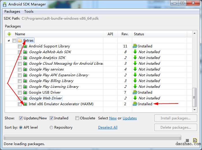This screenshot has height=150, width=202.
Task: Check the Google Play services checkbox
Action: pos(20,70)
